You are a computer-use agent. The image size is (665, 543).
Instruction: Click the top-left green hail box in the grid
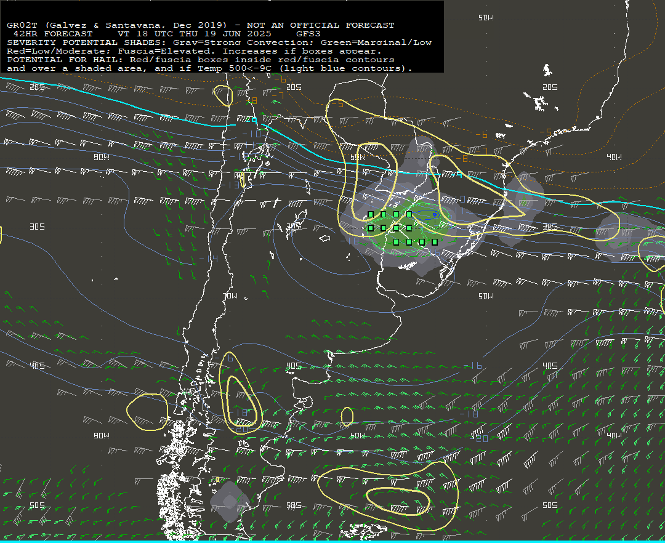(x=371, y=214)
